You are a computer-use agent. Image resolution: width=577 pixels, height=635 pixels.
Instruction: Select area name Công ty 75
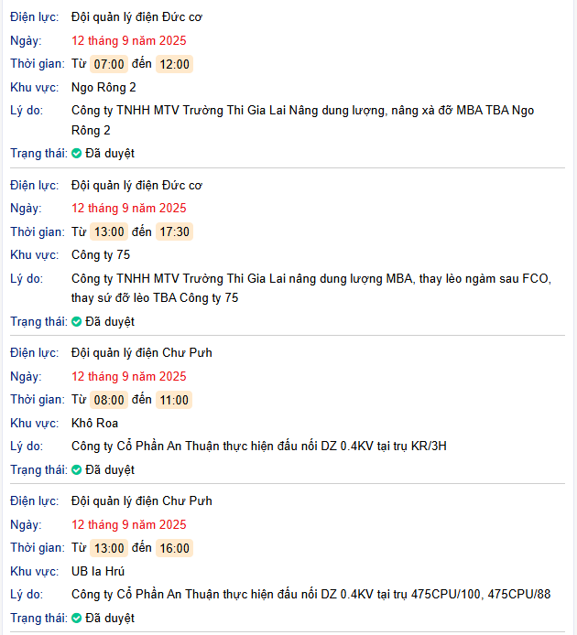101,254
